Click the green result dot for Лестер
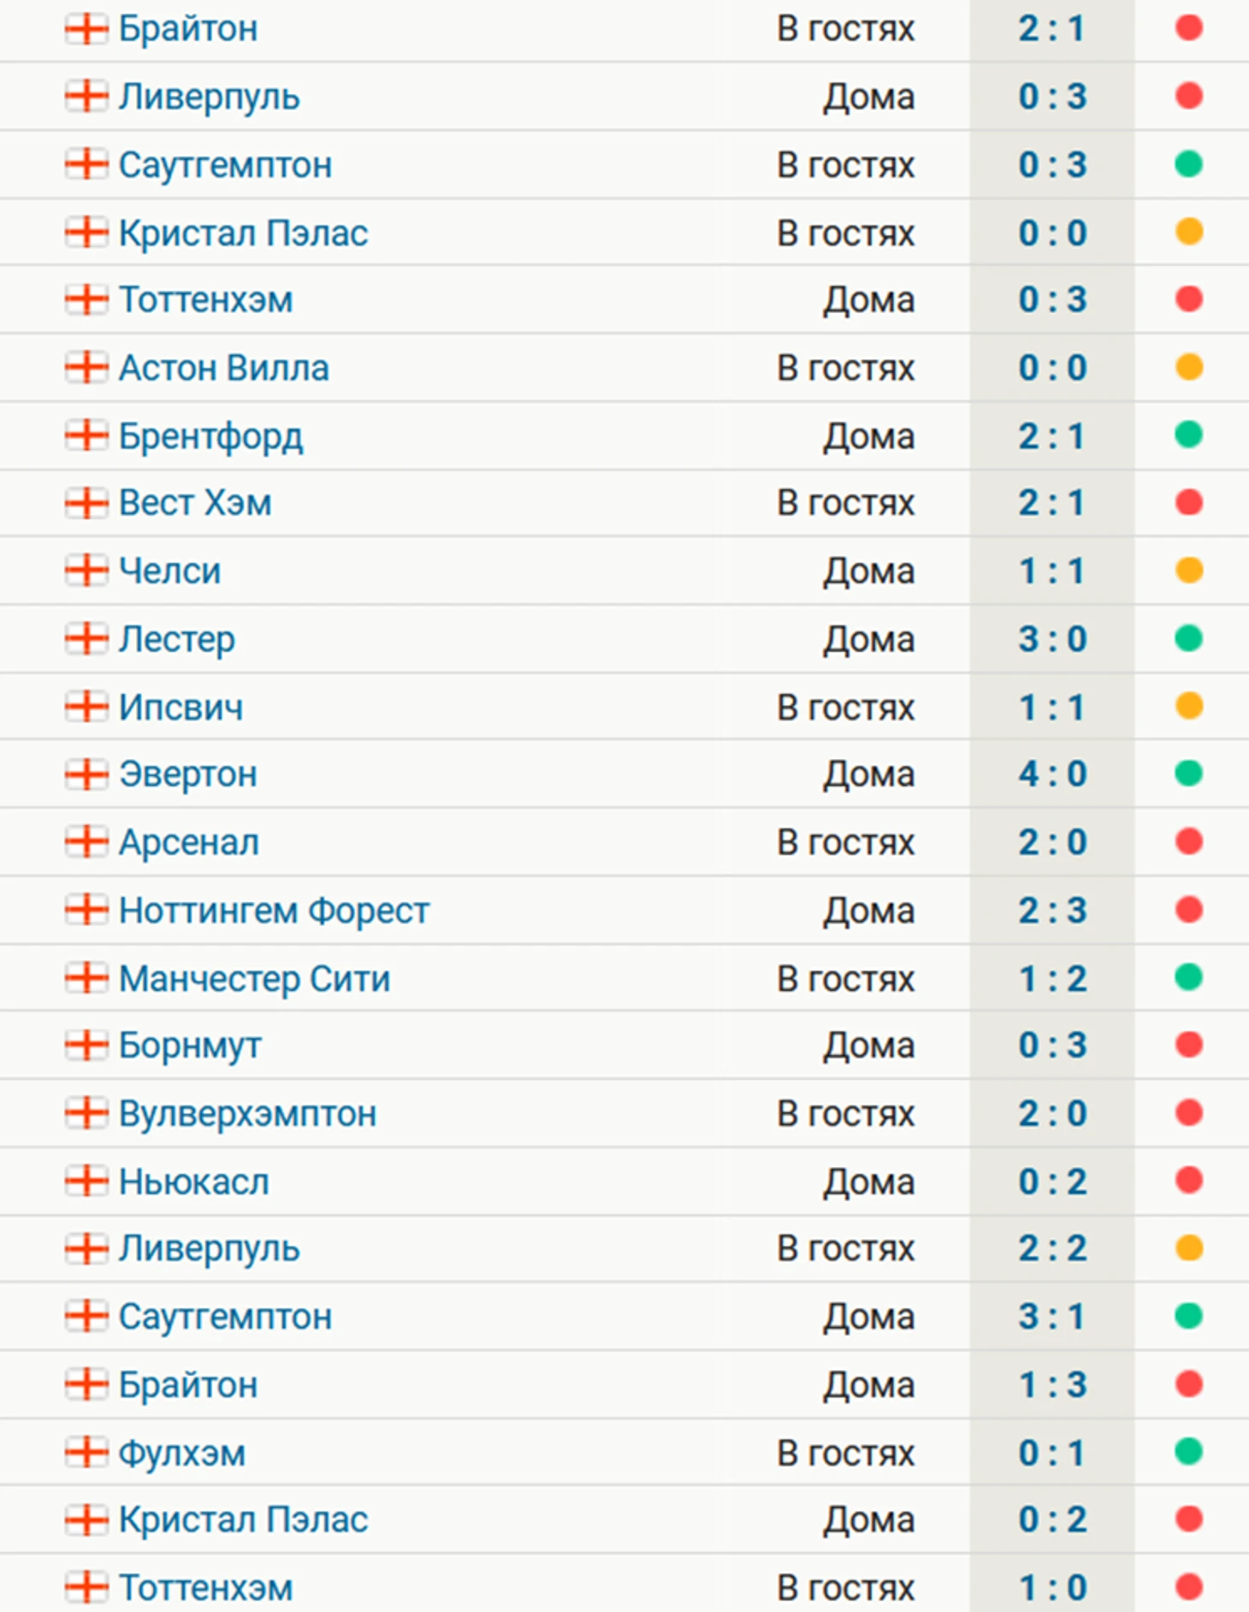This screenshot has height=1612, width=1249. coord(1188,638)
